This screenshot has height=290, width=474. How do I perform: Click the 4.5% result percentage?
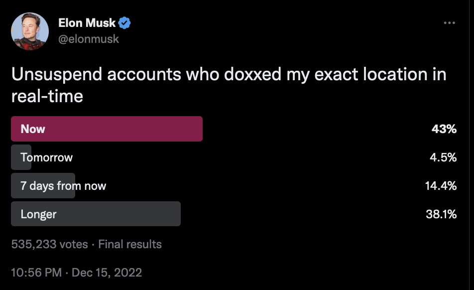(443, 157)
